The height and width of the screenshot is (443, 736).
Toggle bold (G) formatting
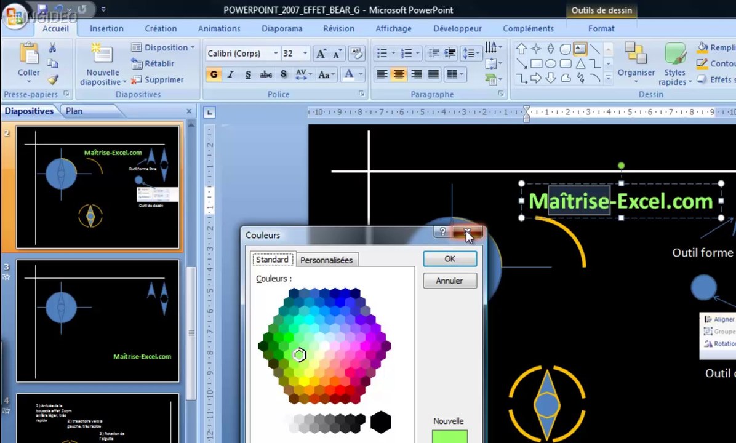pyautogui.click(x=214, y=74)
